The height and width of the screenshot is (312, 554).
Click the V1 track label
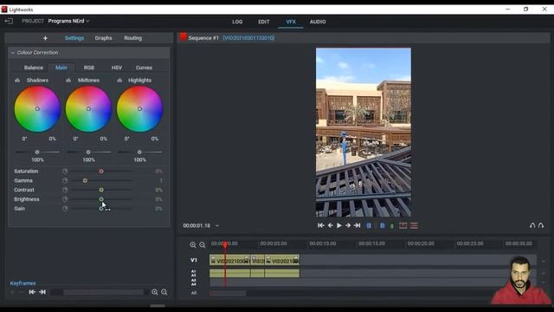[194, 260]
